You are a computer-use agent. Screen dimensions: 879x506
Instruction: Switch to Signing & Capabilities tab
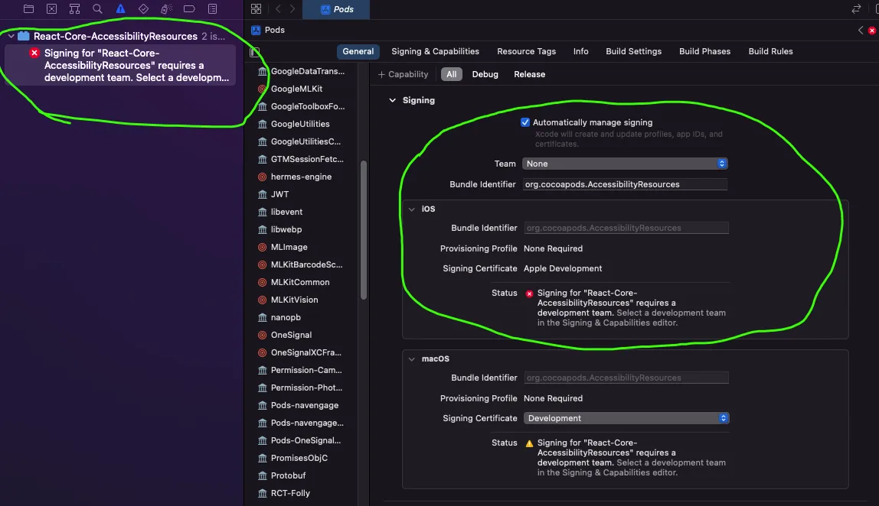435,51
